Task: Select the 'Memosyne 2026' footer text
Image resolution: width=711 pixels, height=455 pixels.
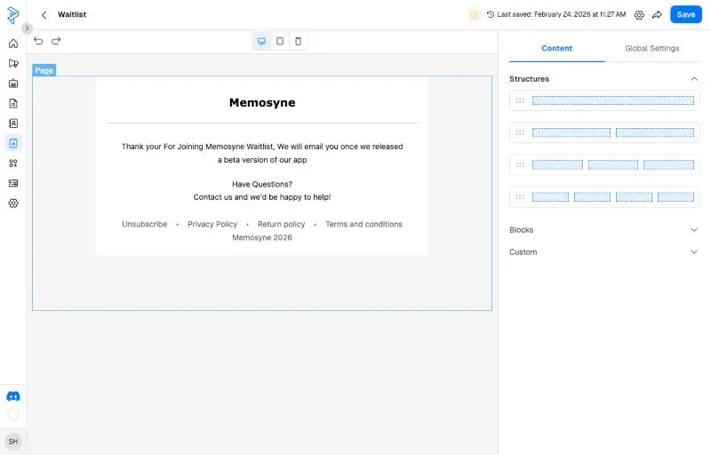Action: tap(262, 237)
